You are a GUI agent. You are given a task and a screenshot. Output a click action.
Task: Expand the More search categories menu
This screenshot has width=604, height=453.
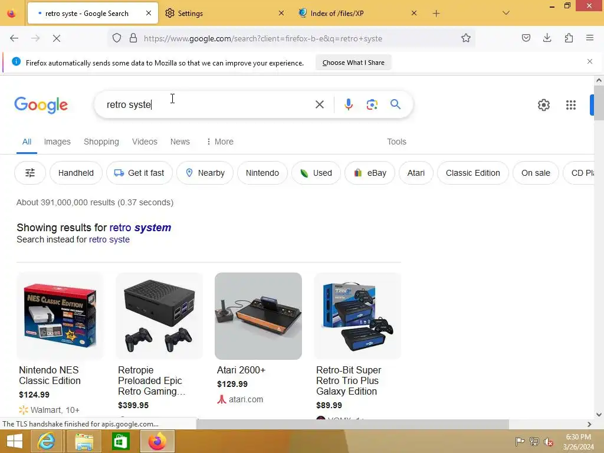tap(220, 142)
